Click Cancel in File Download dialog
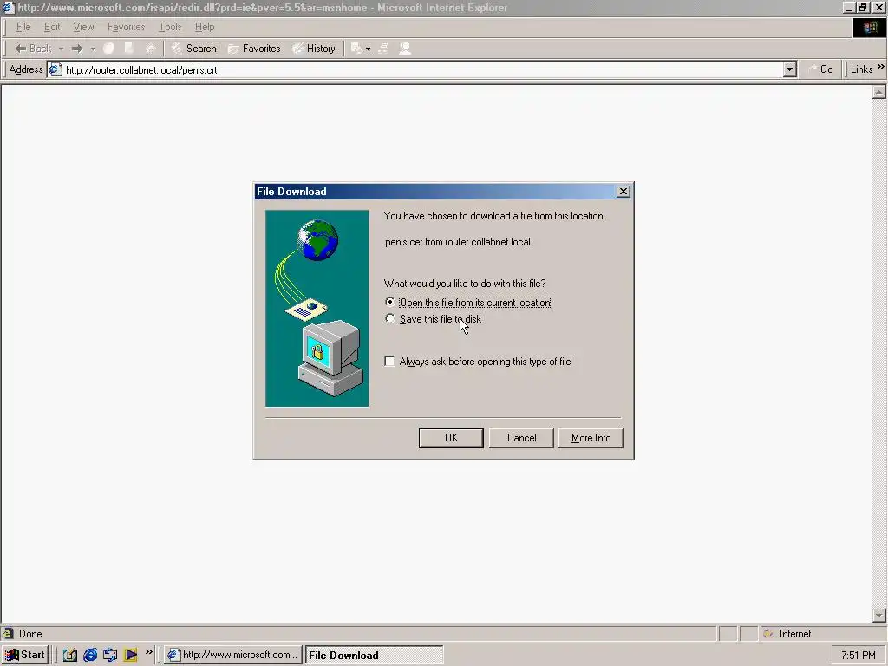Screen dimensions: 888x666 pos(521,438)
